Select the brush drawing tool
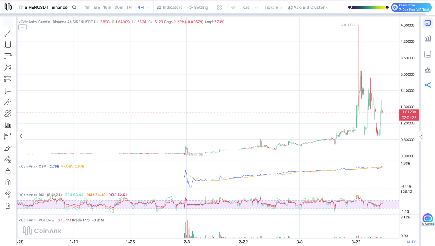Screen dimensions: 435x246 point(7,148)
